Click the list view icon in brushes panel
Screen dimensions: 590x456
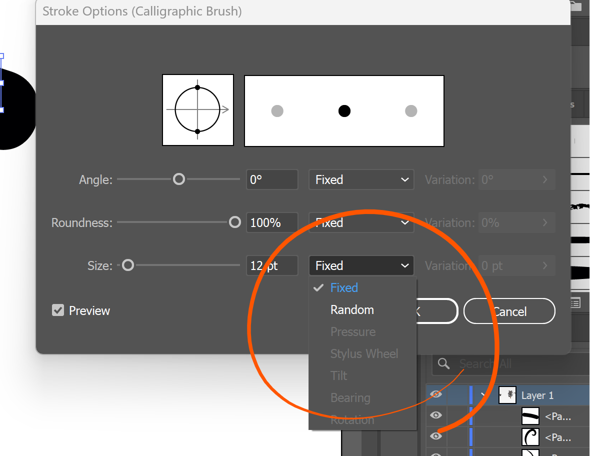click(575, 302)
